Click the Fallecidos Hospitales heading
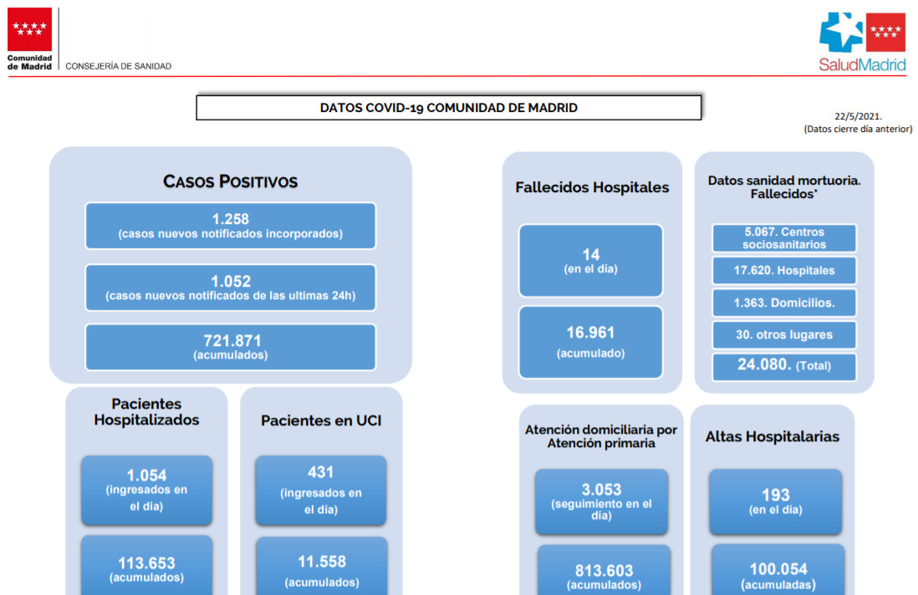Viewport: 918px width, 595px height. click(592, 187)
